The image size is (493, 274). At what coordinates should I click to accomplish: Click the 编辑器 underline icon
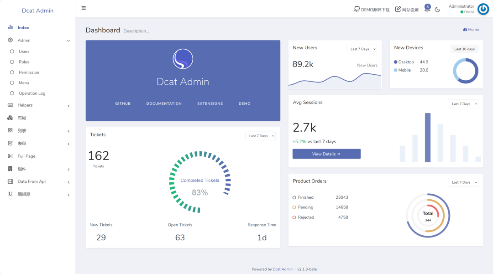10,194
